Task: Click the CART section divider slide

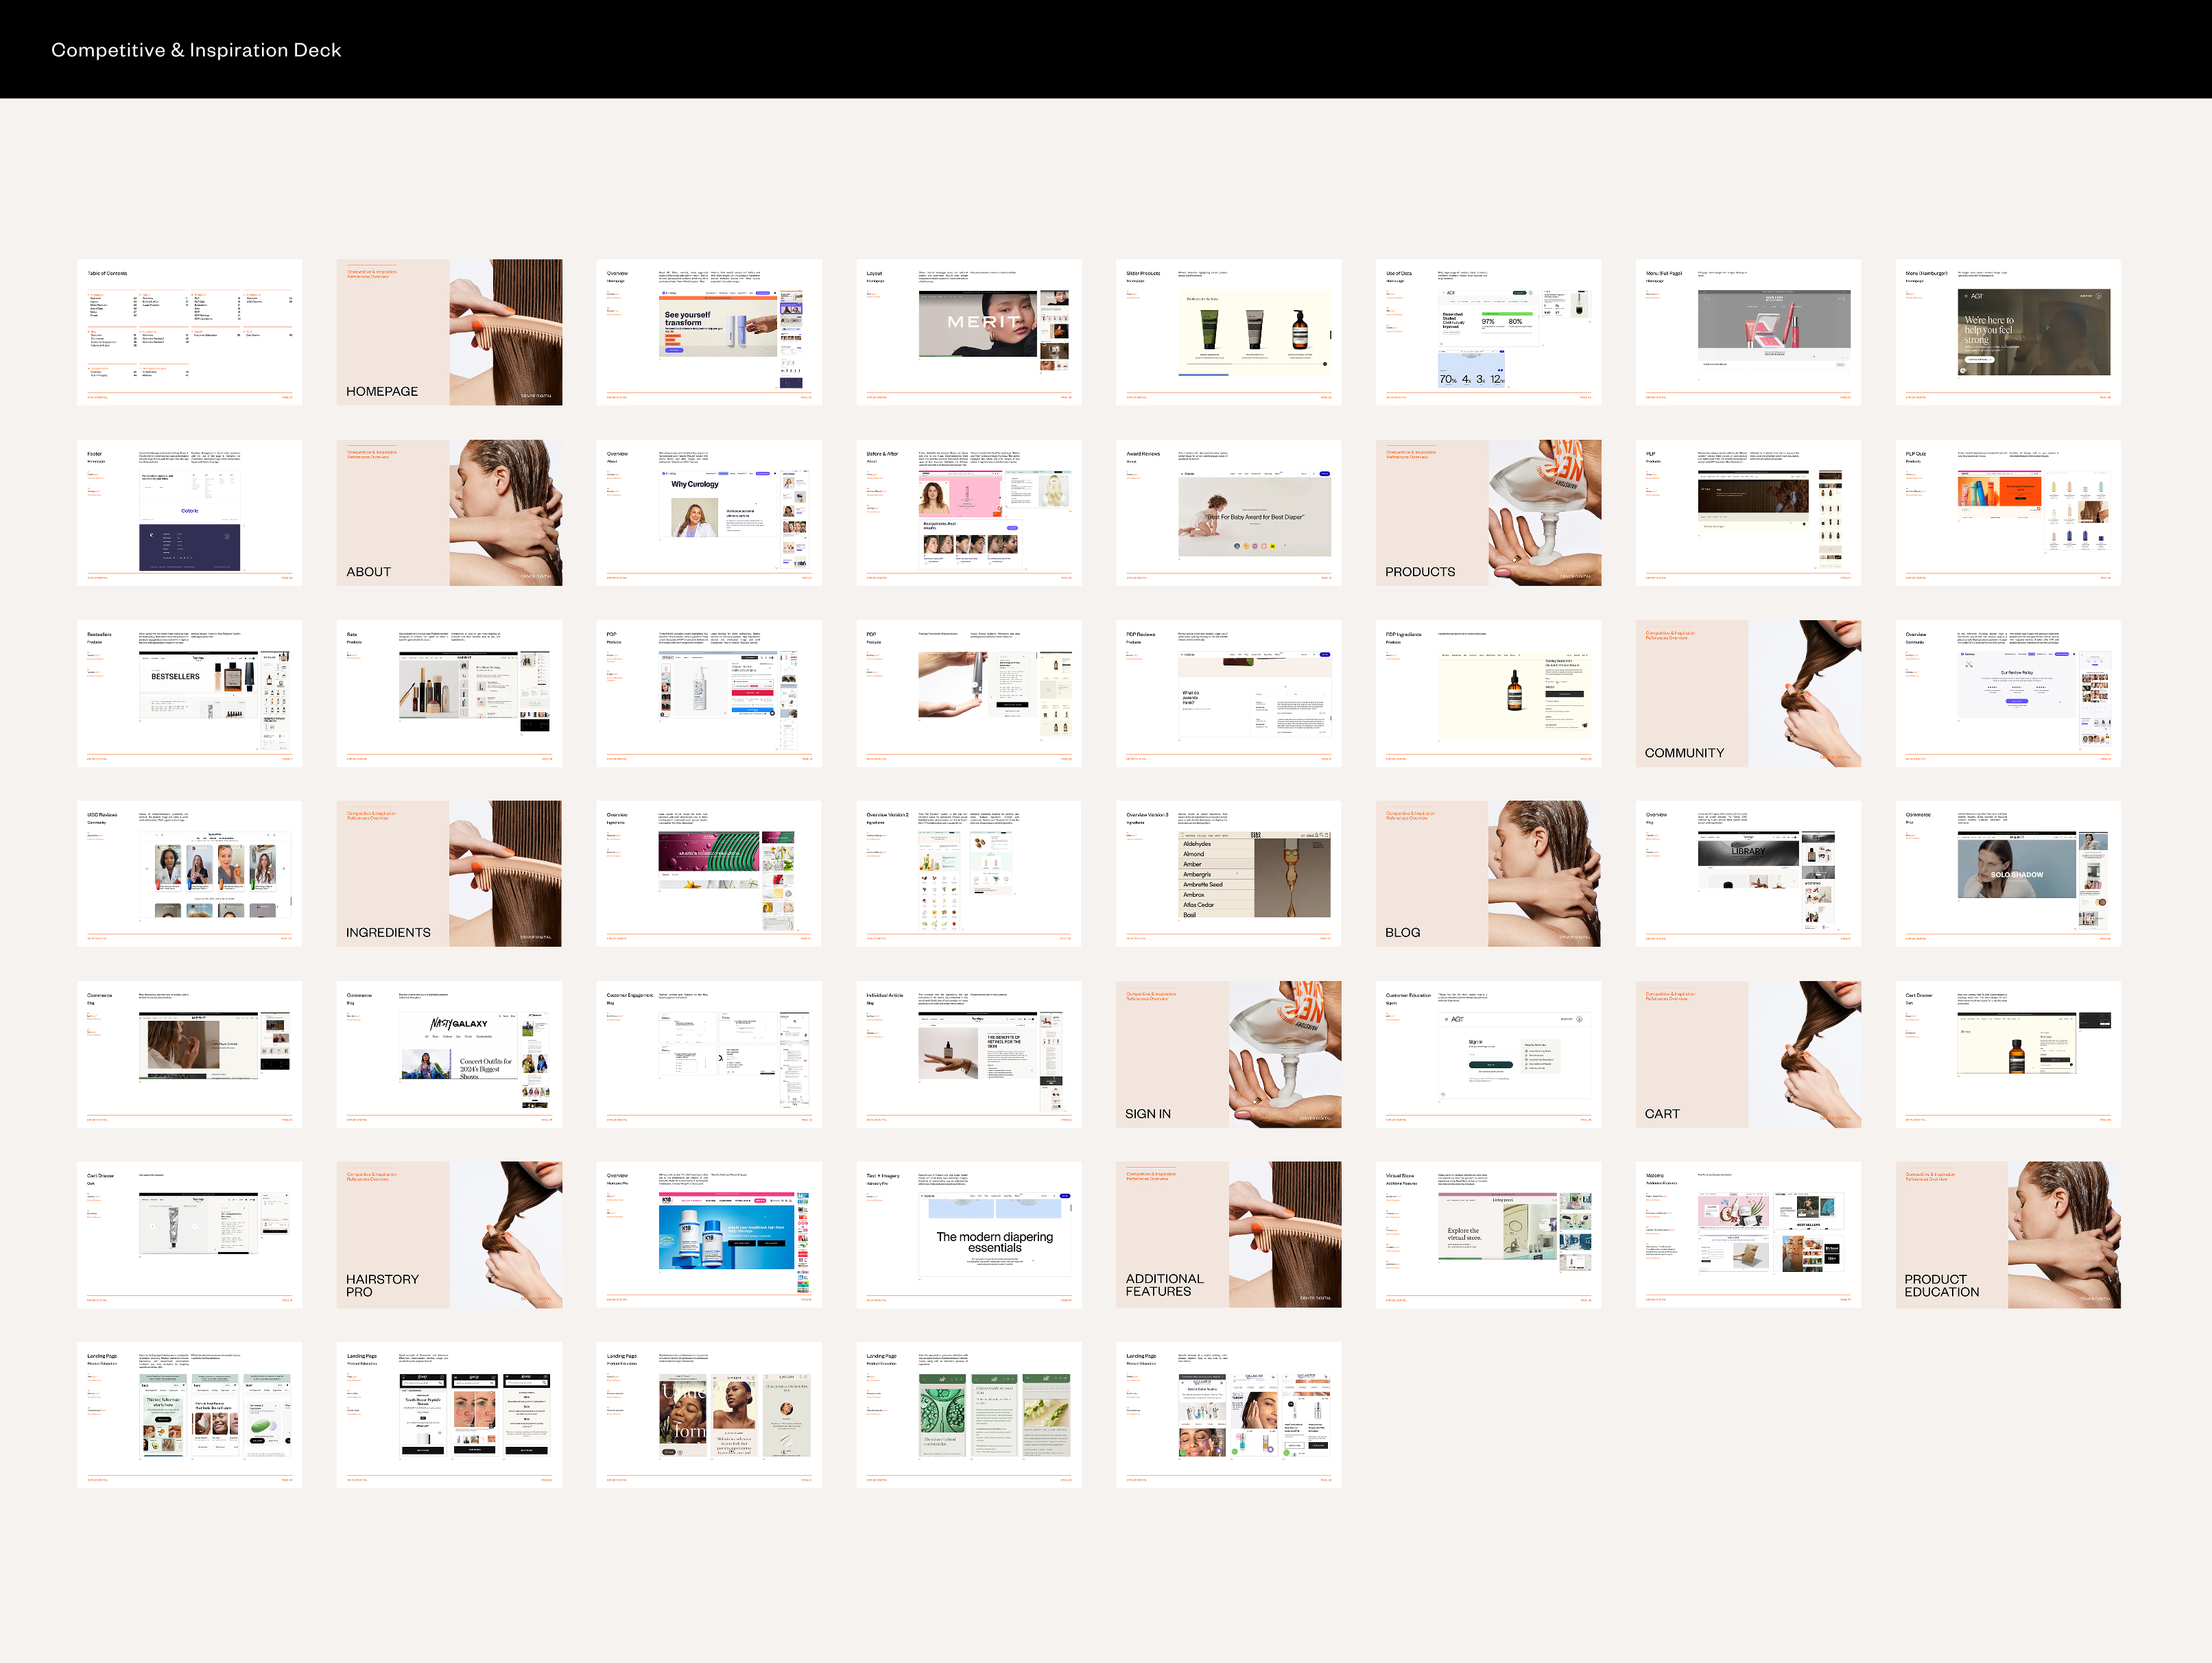Action: point(1747,1054)
